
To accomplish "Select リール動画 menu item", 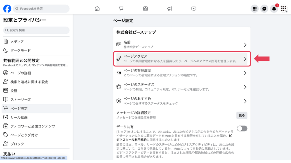I will (x=36, y=117).
